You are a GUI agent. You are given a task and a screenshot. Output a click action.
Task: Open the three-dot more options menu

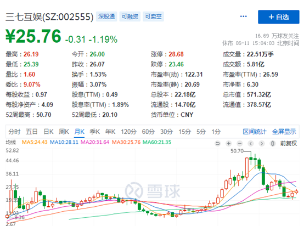(243, 16)
